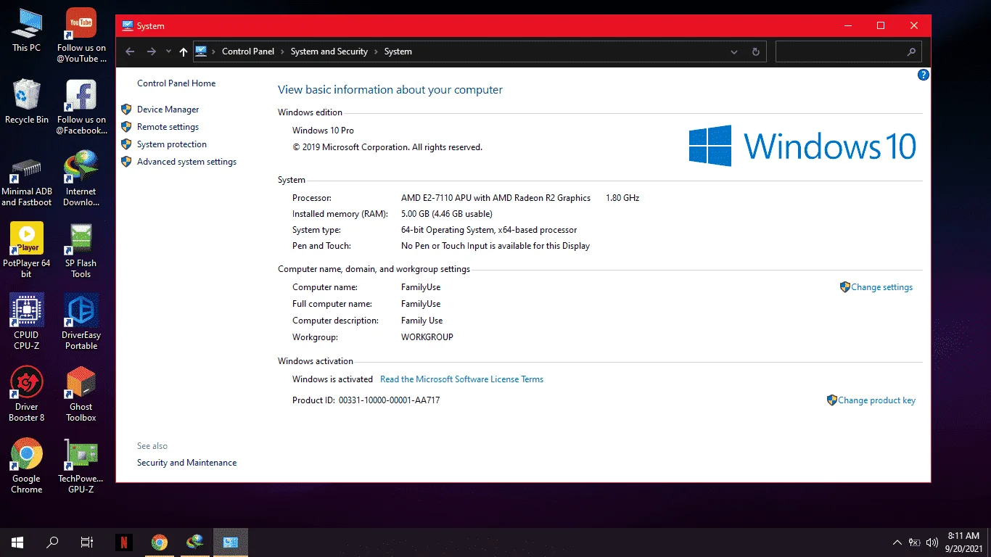Image resolution: width=991 pixels, height=557 pixels.
Task: Open Device Manager link
Action: tap(168, 110)
